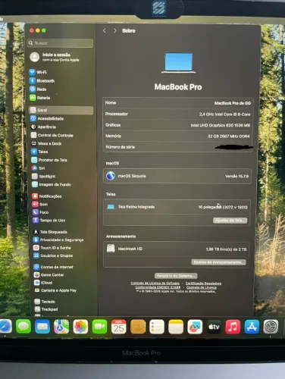This screenshot has height=379, width=285.
Task: Open App Store from the Dock
Action: tap(252, 327)
